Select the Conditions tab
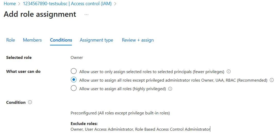This screenshot has height=133, width=276. pyautogui.click(x=61, y=40)
